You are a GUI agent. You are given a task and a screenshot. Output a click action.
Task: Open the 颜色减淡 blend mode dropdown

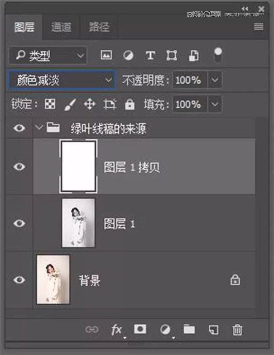click(62, 80)
